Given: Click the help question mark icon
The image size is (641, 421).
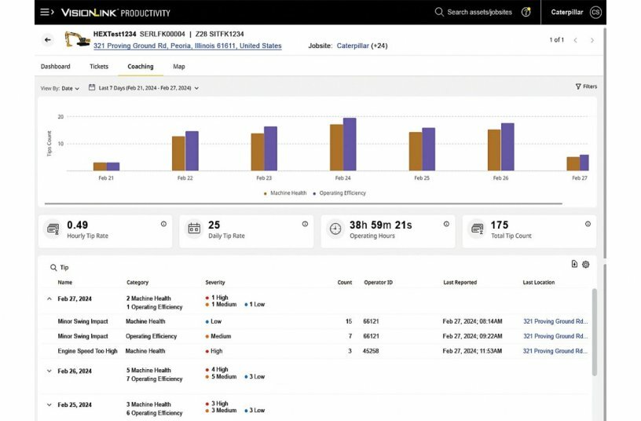Looking at the screenshot, I should [526, 13].
